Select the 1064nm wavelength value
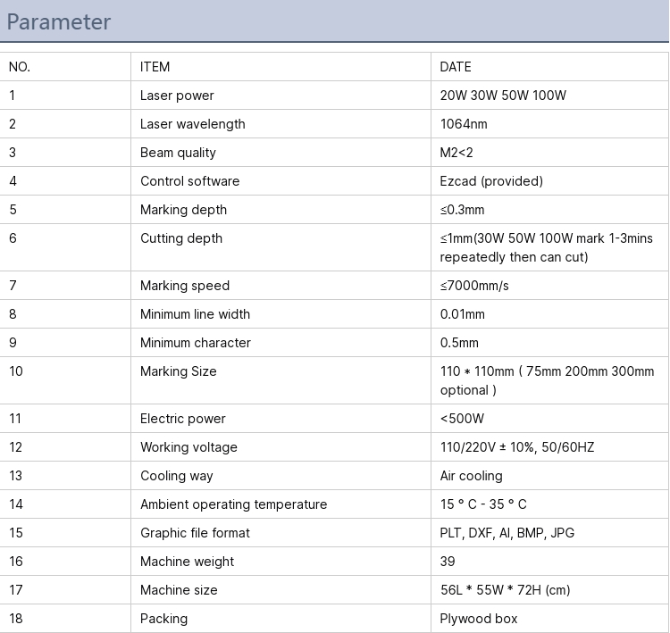The image size is (670, 633). 464,124
